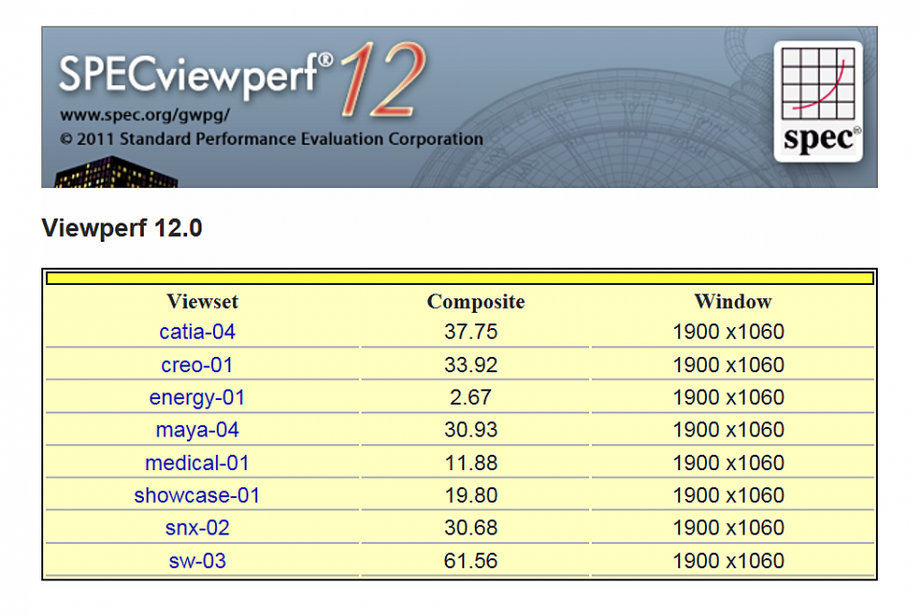921x614 pixels.
Task: Open the snx-02 viewset results
Action: [x=197, y=528]
